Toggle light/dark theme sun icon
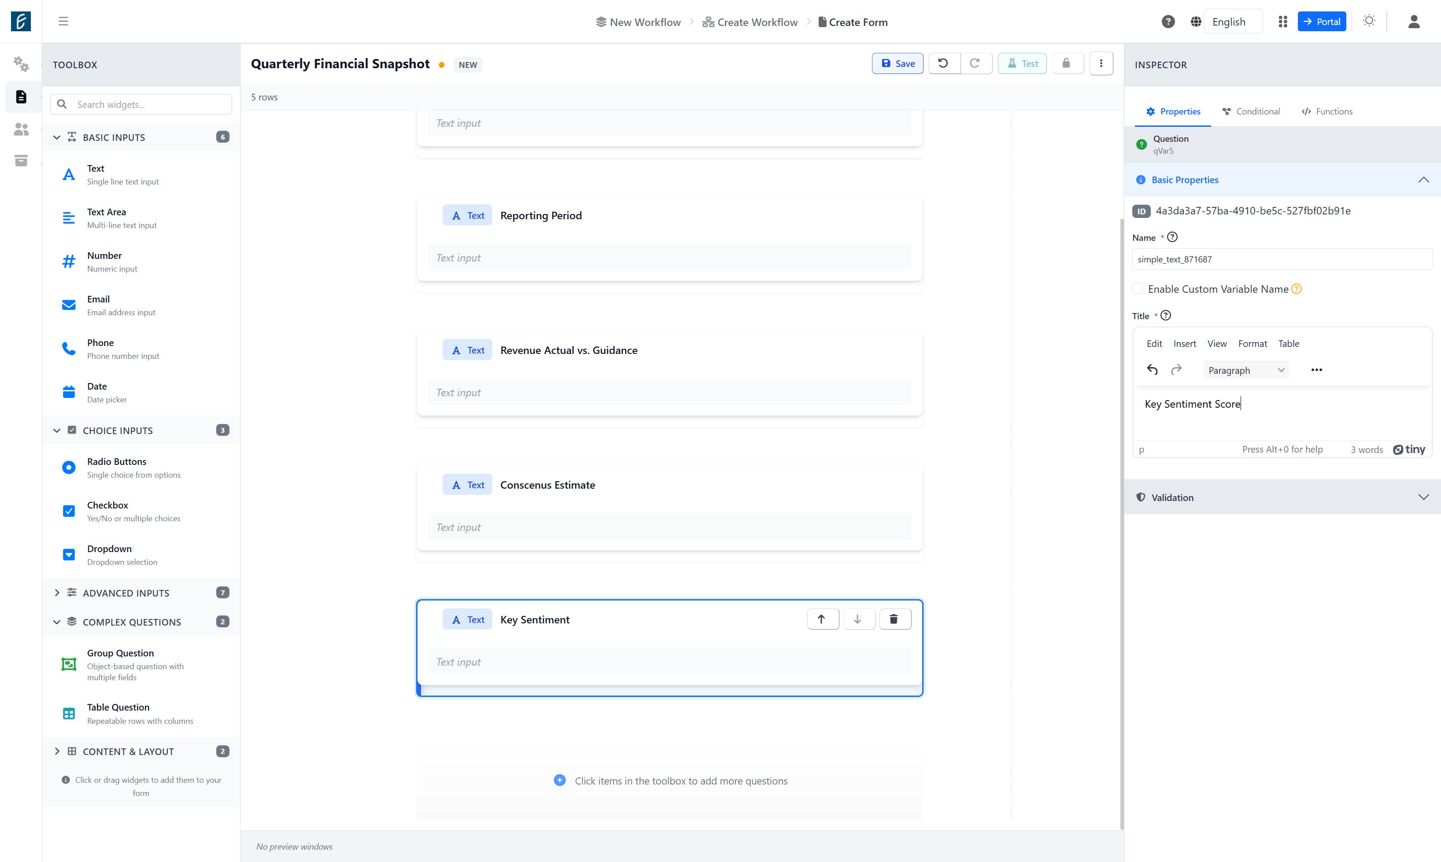The width and height of the screenshot is (1441, 862). point(1369,21)
